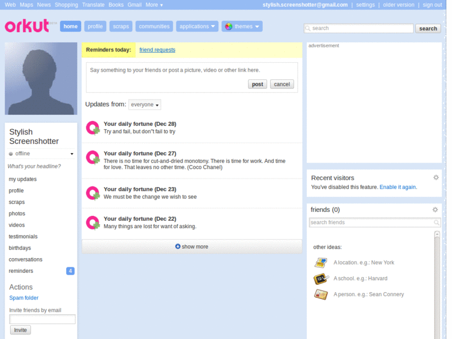The height and width of the screenshot is (339, 452).
Task: Click the What's your headline field
Action: click(x=34, y=166)
